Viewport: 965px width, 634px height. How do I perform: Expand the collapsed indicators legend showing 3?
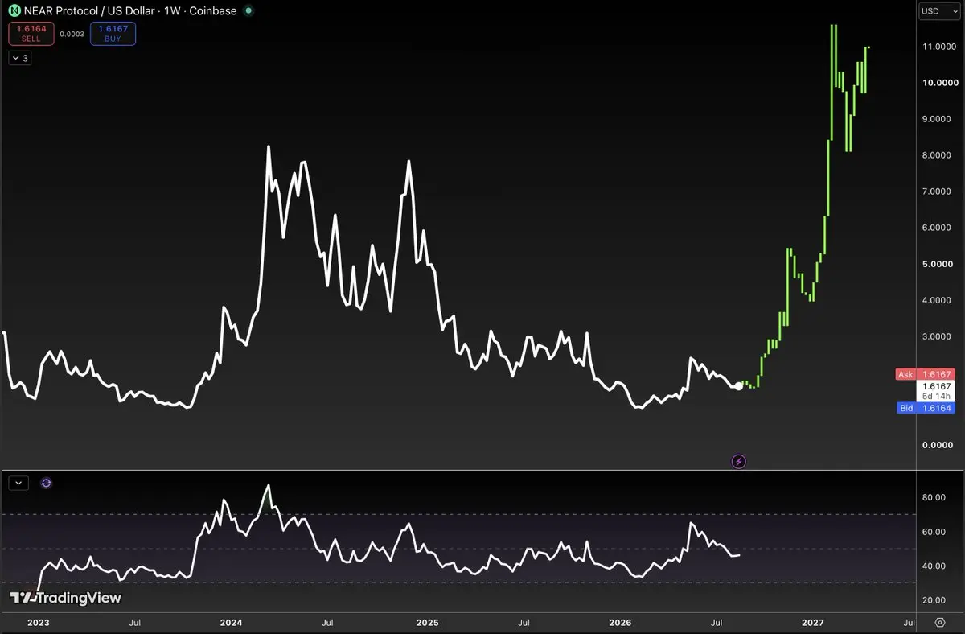pos(19,58)
